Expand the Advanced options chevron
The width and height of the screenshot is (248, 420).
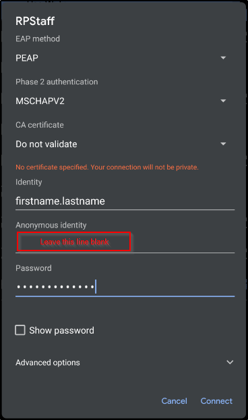pos(230,362)
